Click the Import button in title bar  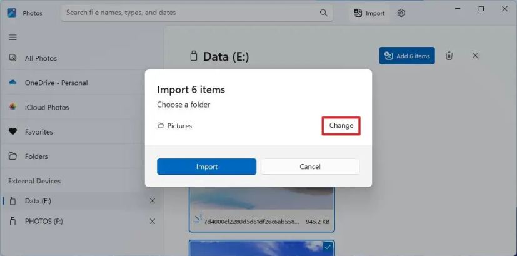pyautogui.click(x=369, y=13)
